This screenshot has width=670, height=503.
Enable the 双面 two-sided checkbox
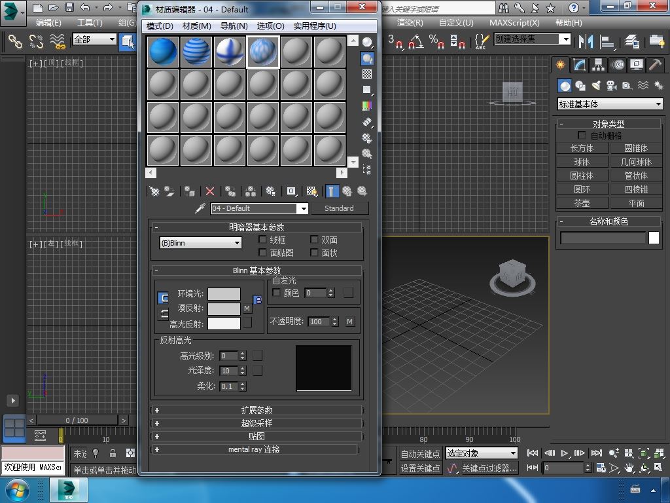[x=314, y=240]
